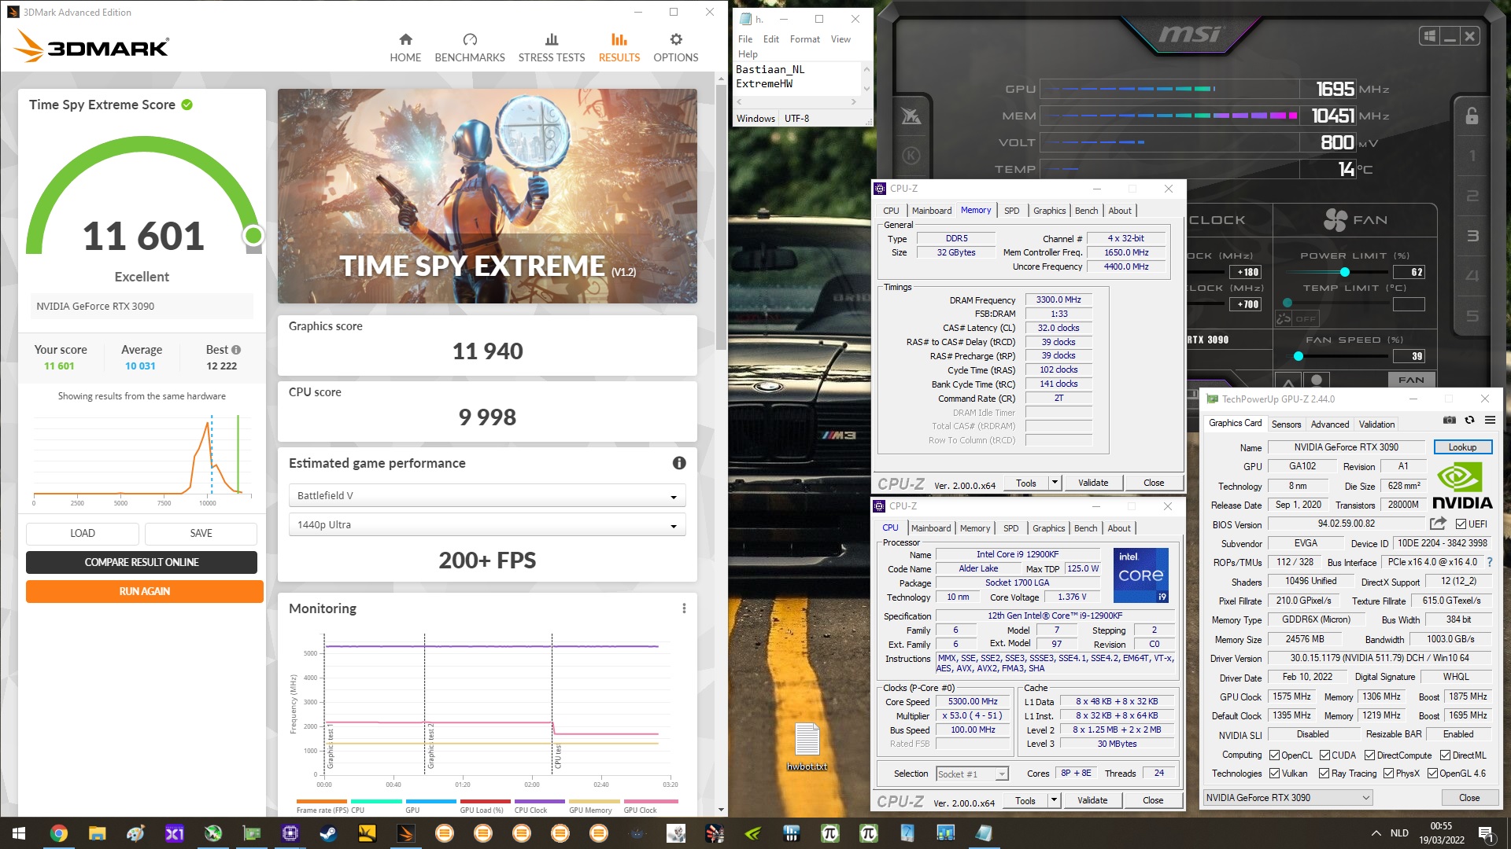
Task: Open Google Chrome from the taskbar
Action: tap(58, 833)
